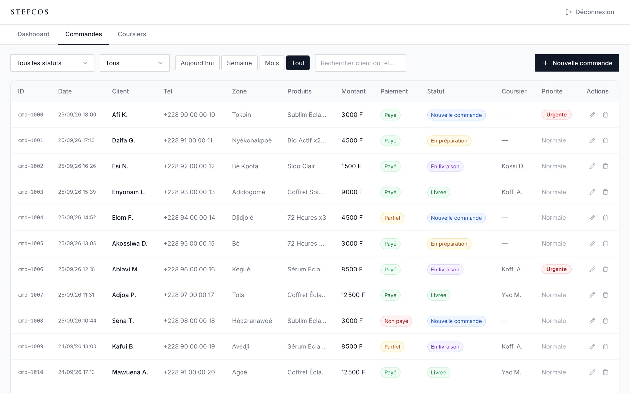Expand the Tous filter dropdown
The image size is (630, 393).
pos(135,63)
